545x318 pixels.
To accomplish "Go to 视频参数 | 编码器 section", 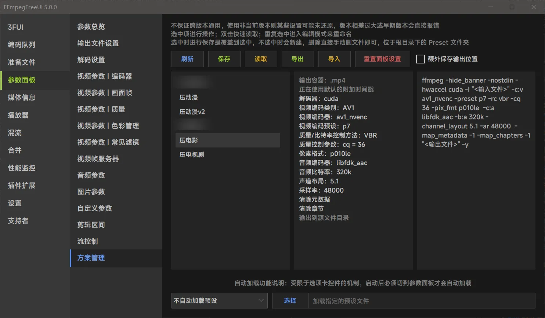I will [x=105, y=76].
